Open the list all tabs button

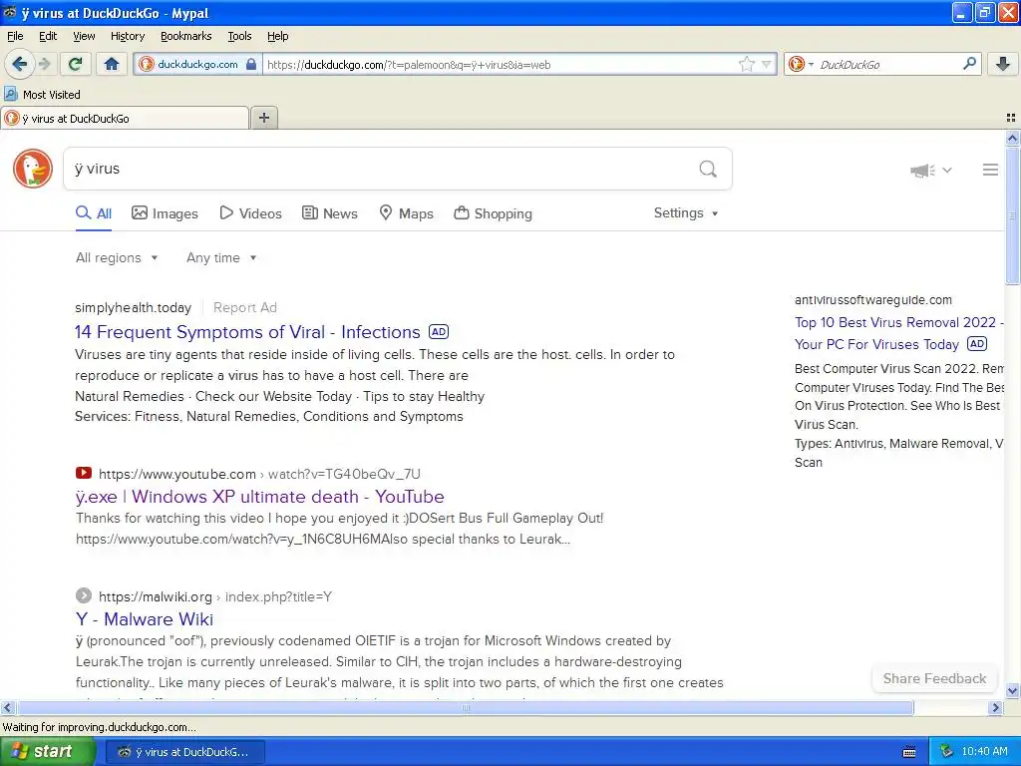1011,118
